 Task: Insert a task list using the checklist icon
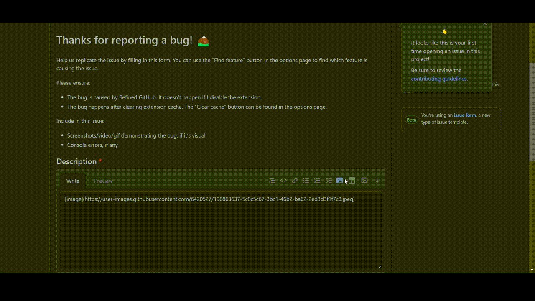[329, 180]
